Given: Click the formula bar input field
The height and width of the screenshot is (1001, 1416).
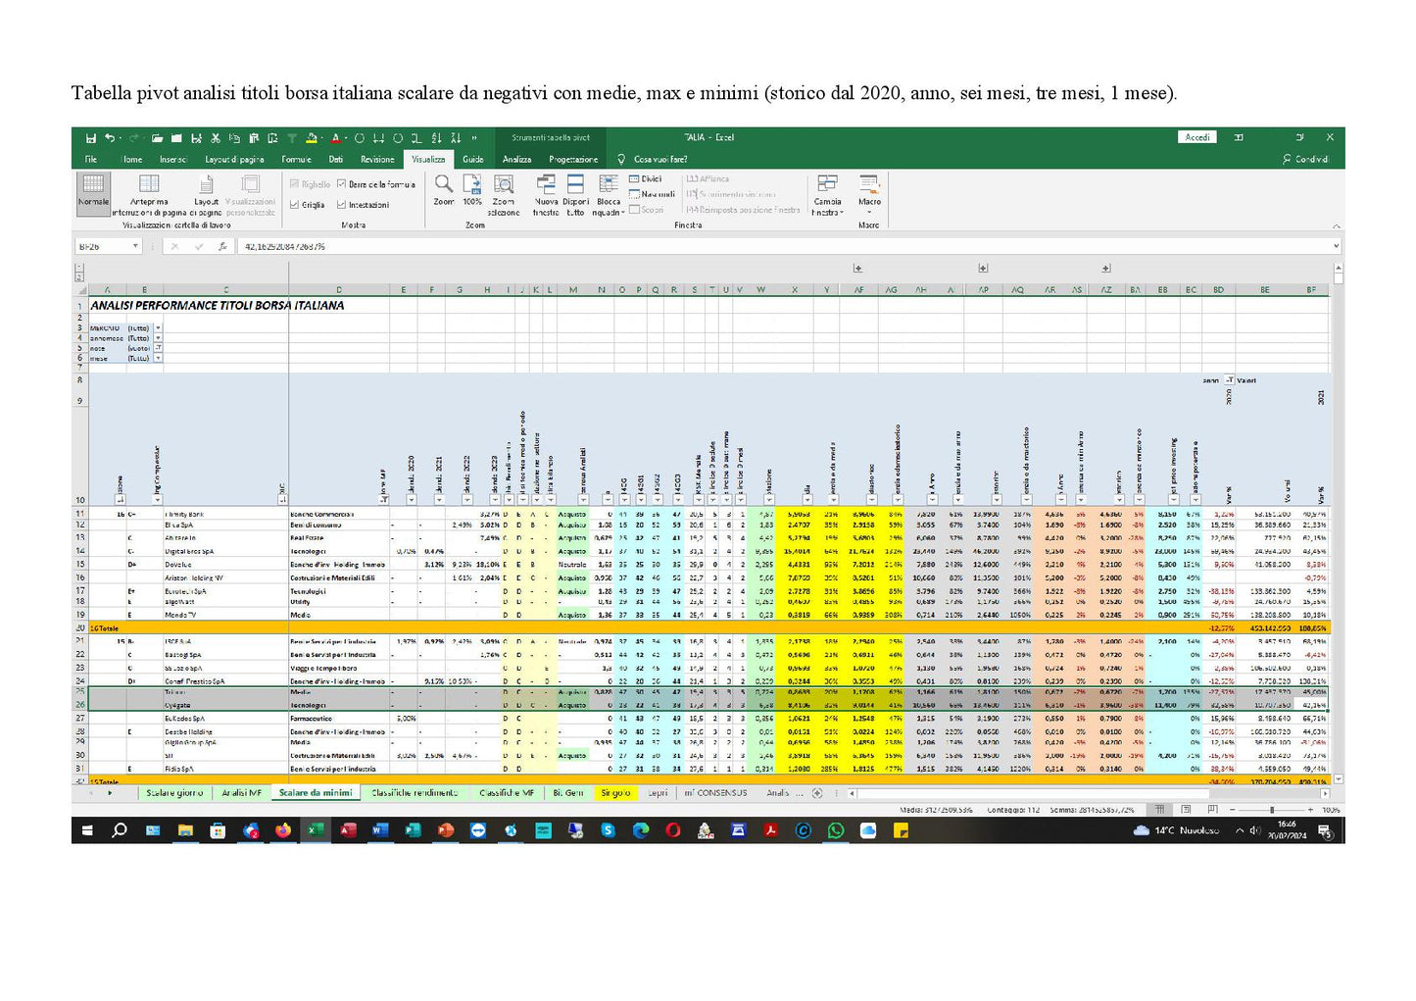Looking at the screenshot, I should pos(784,246).
